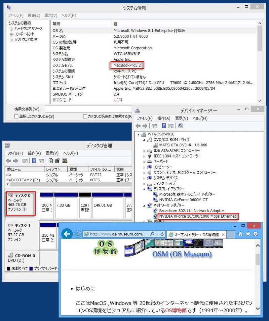269x321 pixels.
Task: Expand the Components node in System Information
Action: (11, 34)
